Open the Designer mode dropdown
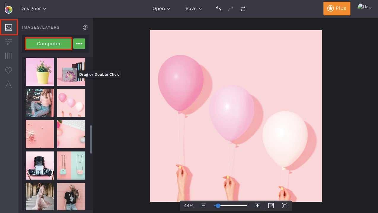Screen dimensions: 378x213 coord(33,9)
